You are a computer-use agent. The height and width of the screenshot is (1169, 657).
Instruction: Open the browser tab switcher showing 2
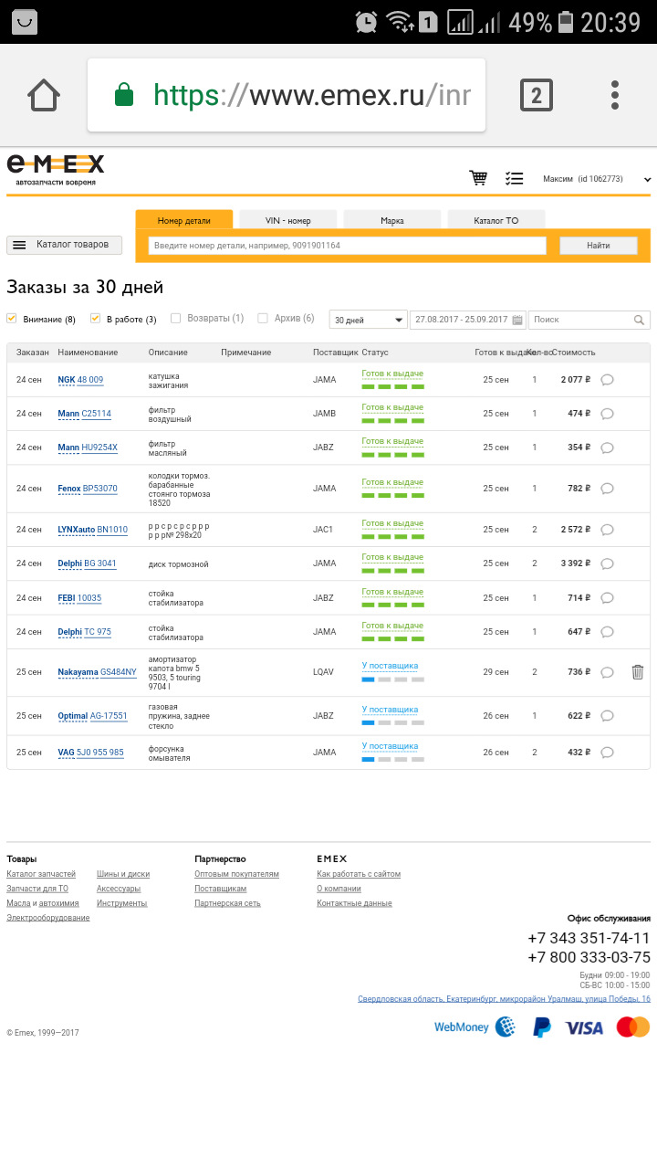(537, 95)
